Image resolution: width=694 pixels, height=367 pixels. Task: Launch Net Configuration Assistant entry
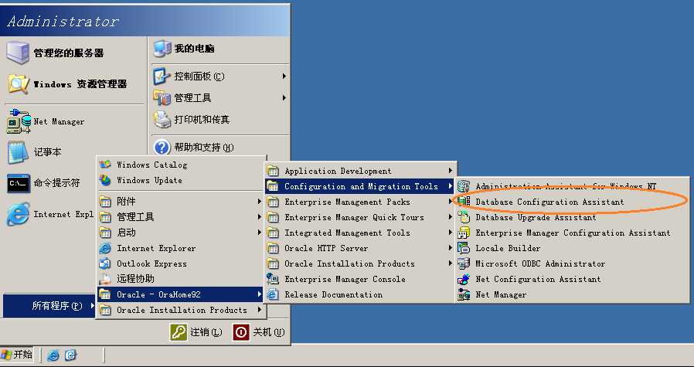pyautogui.click(x=572, y=280)
